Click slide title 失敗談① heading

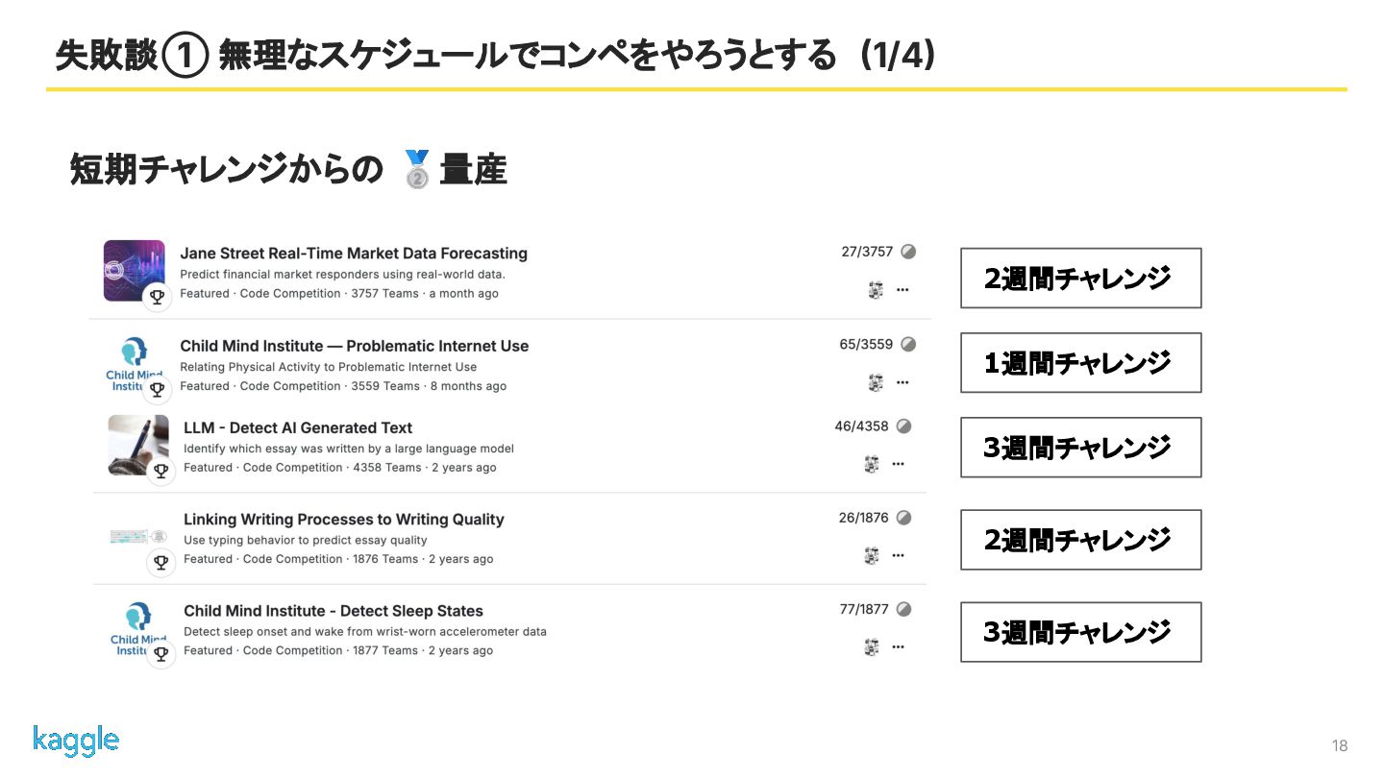[496, 56]
